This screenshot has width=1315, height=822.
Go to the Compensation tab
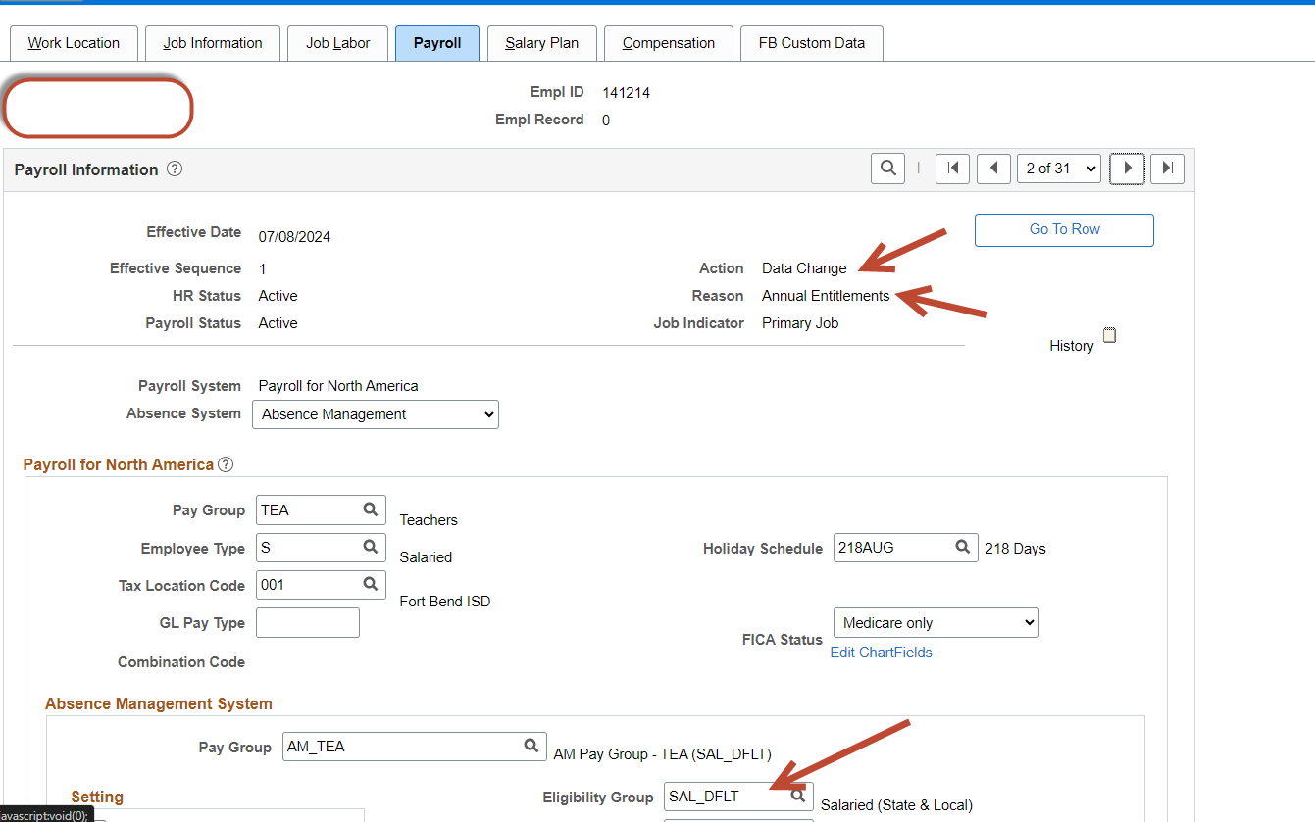point(669,43)
